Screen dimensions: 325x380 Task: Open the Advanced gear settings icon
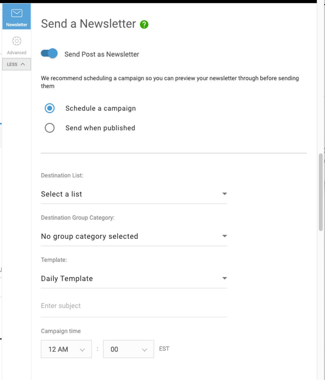tap(17, 41)
